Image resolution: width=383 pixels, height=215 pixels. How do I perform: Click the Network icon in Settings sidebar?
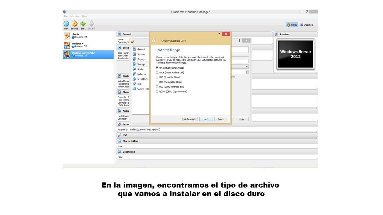(x=134, y=74)
